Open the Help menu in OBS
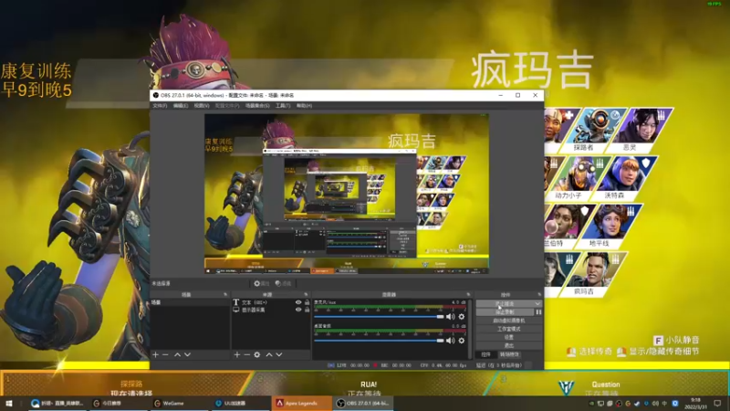The height and width of the screenshot is (411, 730). pyautogui.click(x=304, y=106)
